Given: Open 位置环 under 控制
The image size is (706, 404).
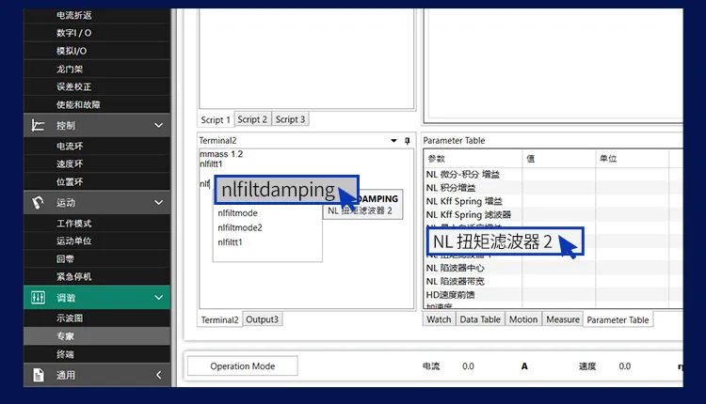Looking at the screenshot, I should click(x=97, y=182).
